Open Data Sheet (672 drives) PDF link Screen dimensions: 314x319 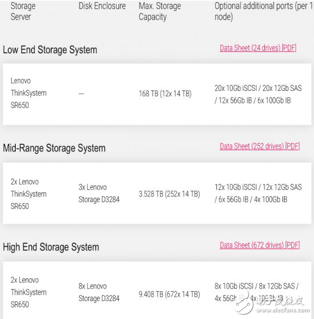coord(259,245)
